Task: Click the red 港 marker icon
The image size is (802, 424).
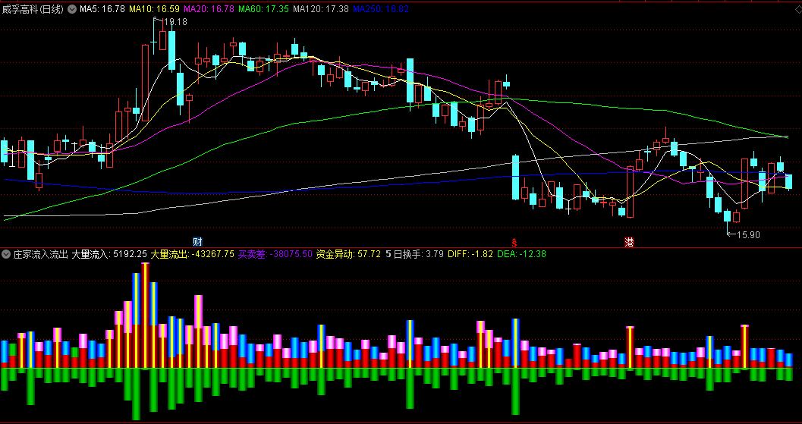Action: [629, 243]
